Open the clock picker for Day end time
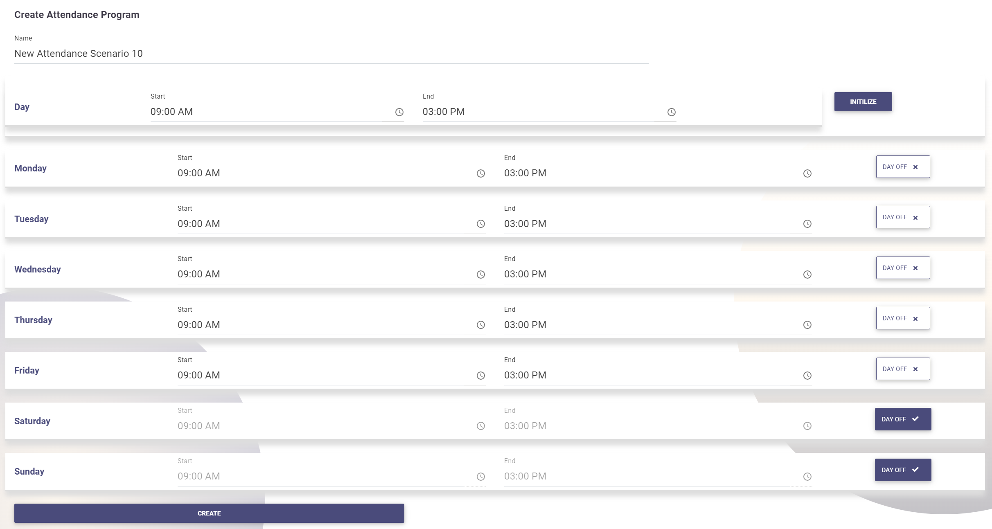 [x=671, y=112]
